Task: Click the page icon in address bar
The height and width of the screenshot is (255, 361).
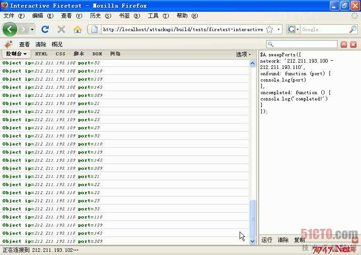Action: click(x=94, y=29)
